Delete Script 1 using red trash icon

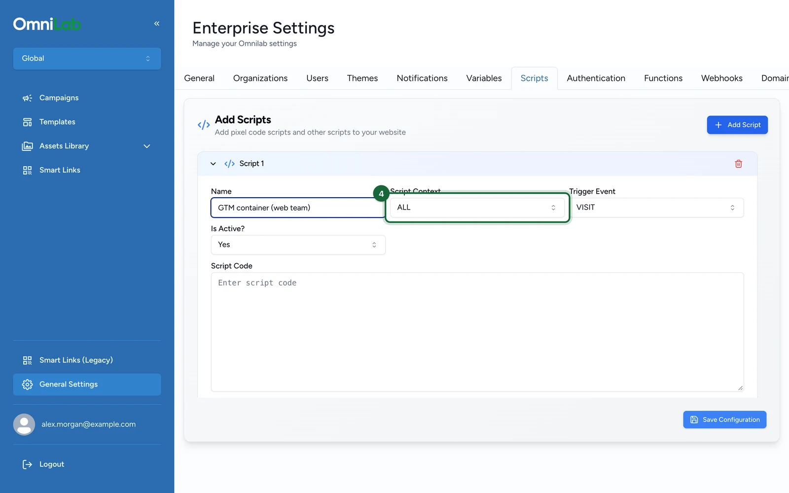coord(738,164)
